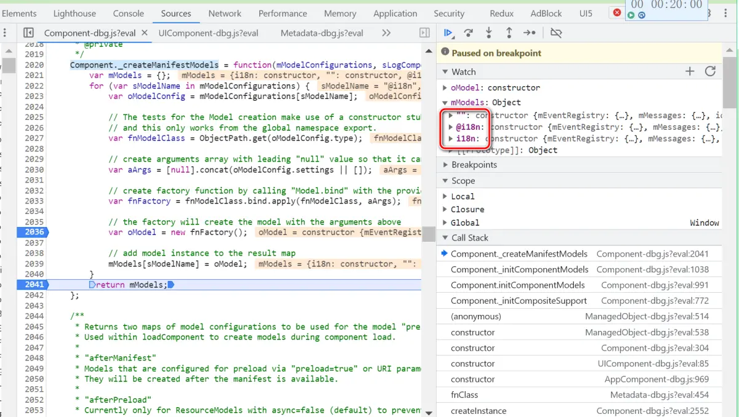Open UIComponent-dbg.js?eval:85 source link
Image resolution: width=739 pixels, height=417 pixels.
pyautogui.click(x=653, y=363)
